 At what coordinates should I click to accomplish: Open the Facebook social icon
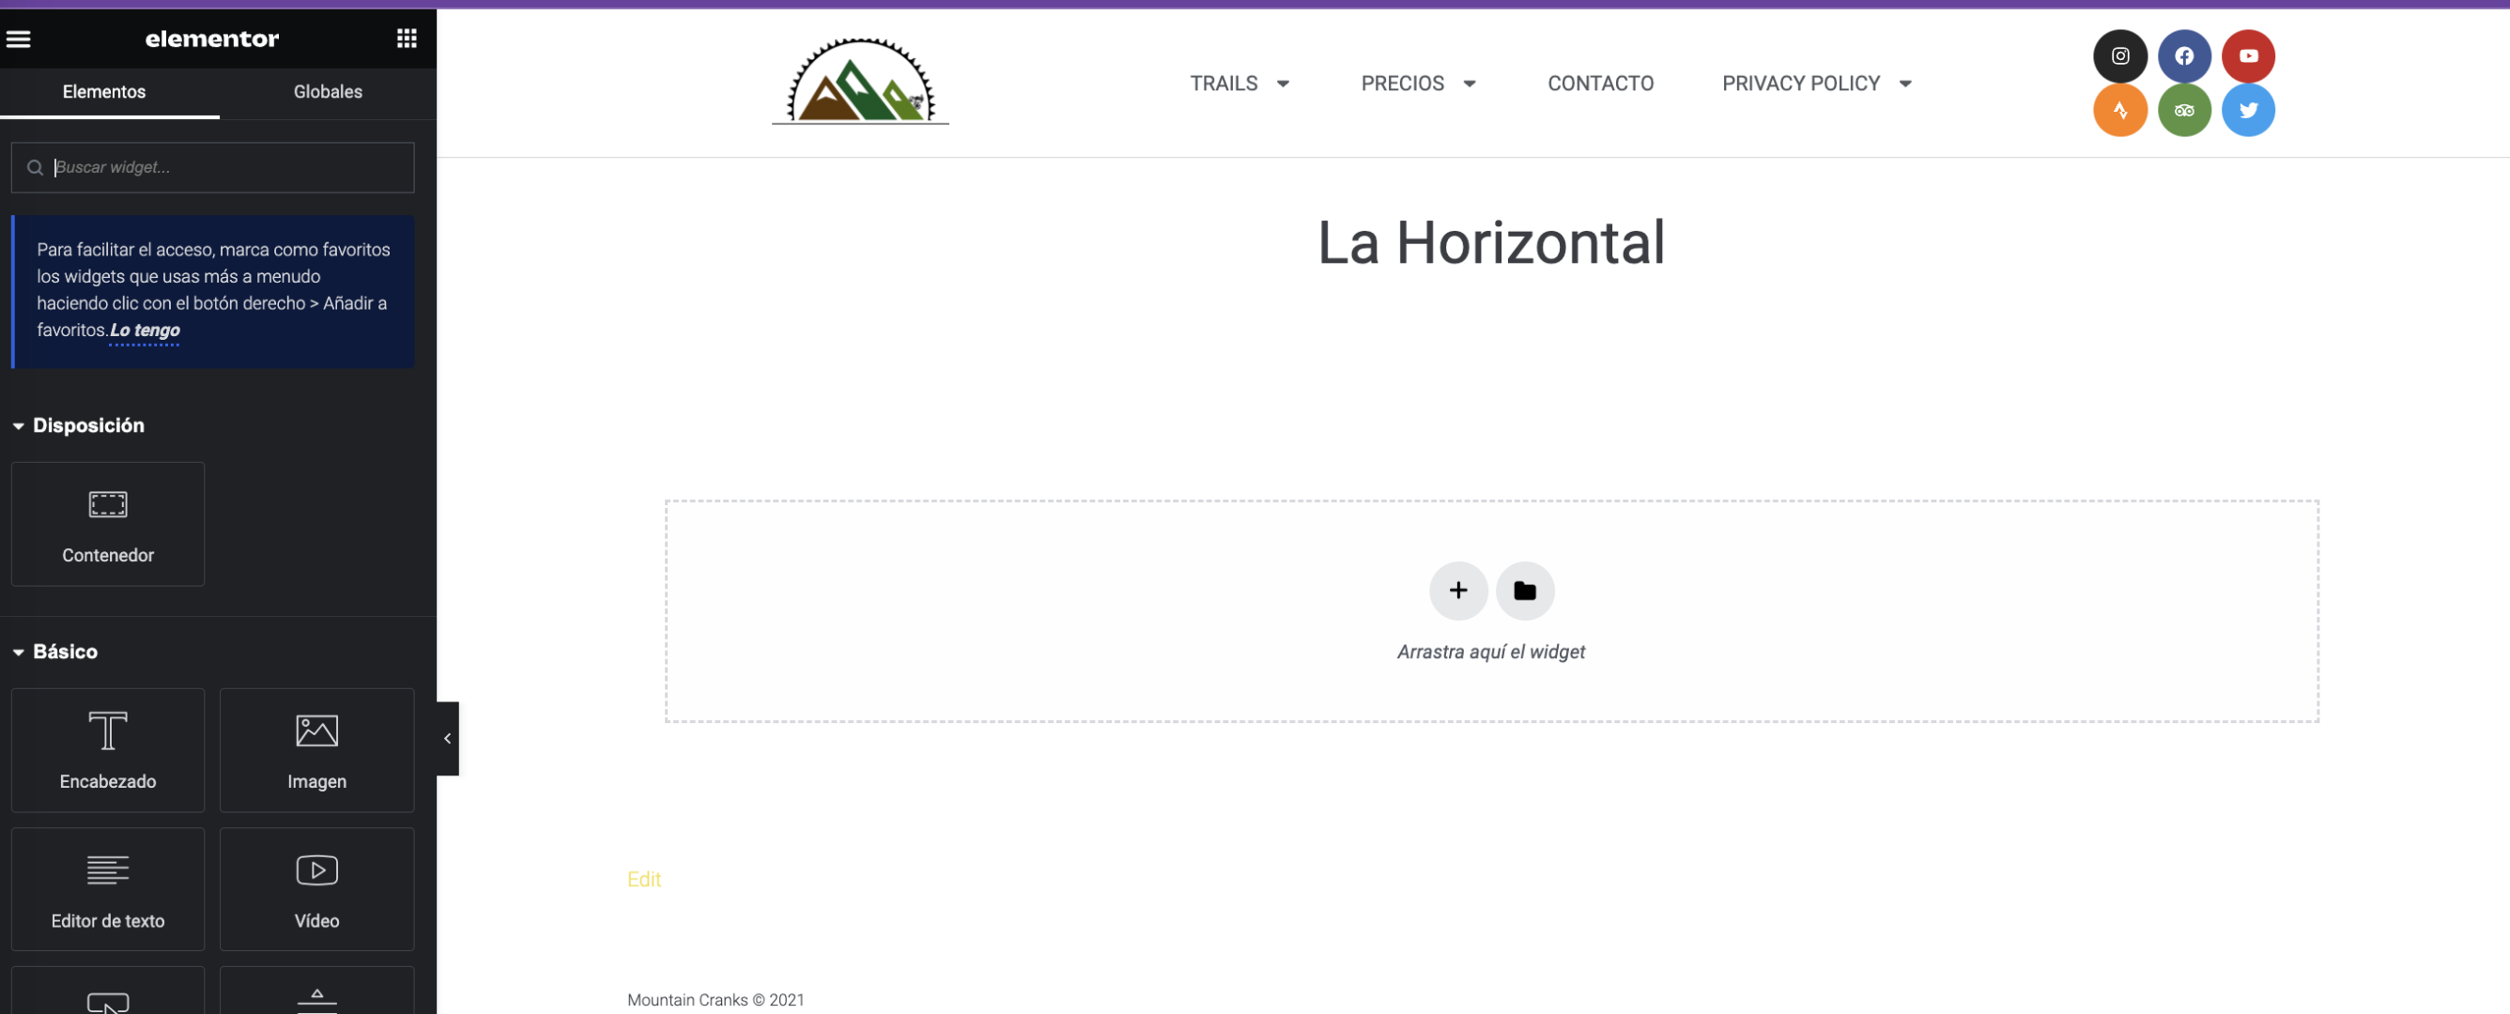pyautogui.click(x=2183, y=56)
